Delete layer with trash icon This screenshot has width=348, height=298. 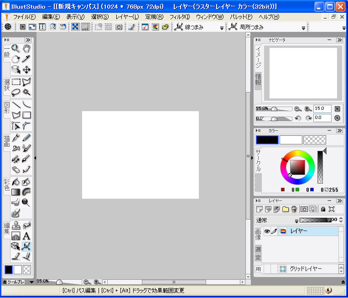tap(294, 209)
